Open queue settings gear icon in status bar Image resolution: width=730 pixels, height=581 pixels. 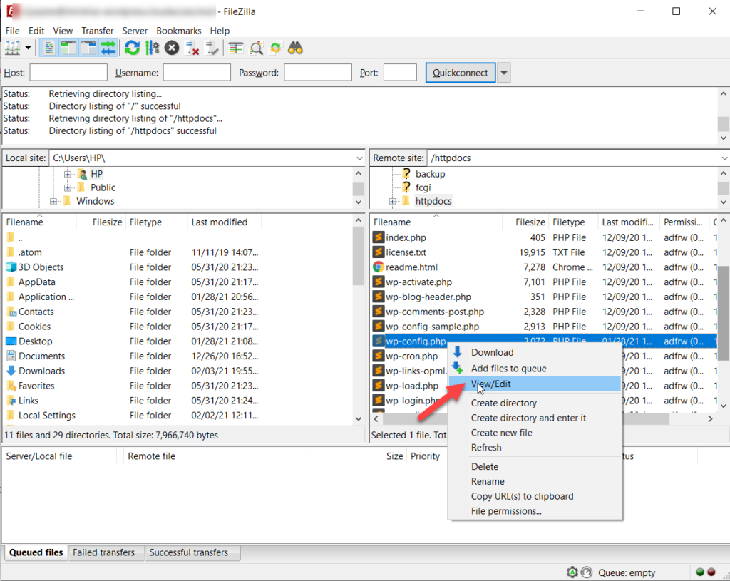572,572
